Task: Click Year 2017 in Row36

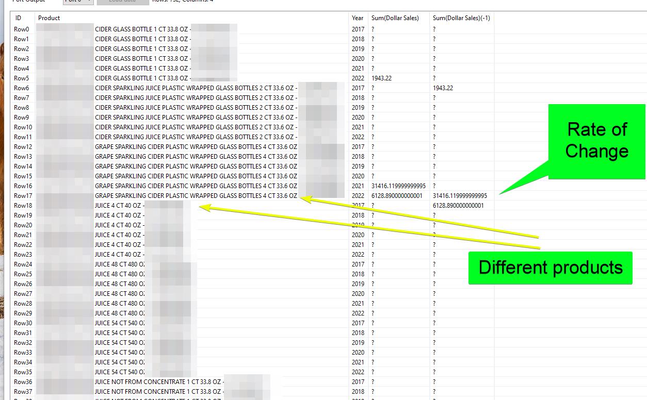Action: point(358,382)
